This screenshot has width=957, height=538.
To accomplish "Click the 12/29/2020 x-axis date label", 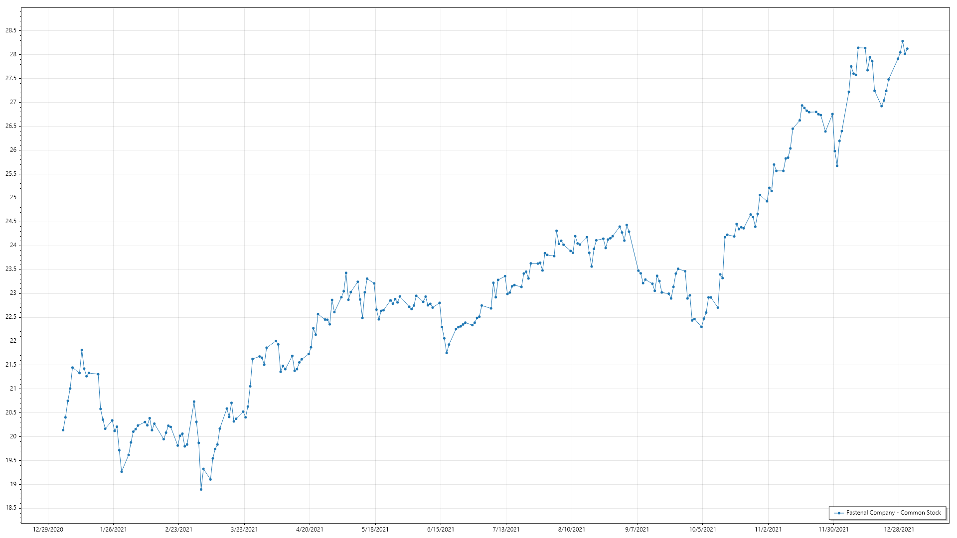I will tap(48, 529).
